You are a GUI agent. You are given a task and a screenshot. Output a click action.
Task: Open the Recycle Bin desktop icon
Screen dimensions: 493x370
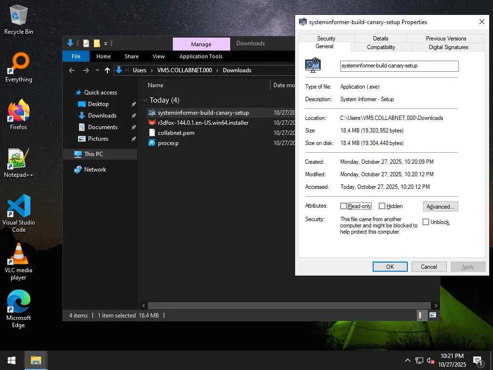pos(19,19)
